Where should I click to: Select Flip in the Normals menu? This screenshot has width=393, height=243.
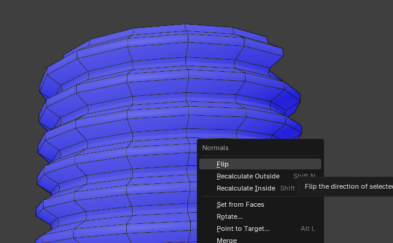tap(260, 164)
